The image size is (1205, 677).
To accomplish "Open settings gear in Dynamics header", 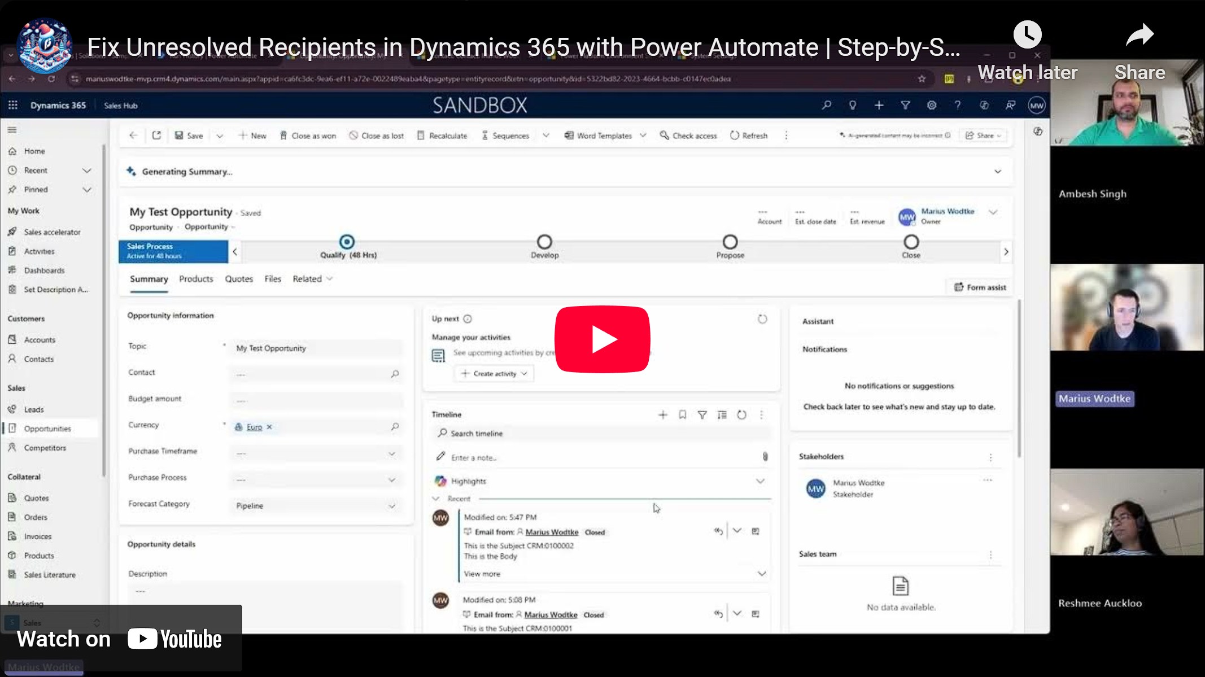I will coord(931,105).
